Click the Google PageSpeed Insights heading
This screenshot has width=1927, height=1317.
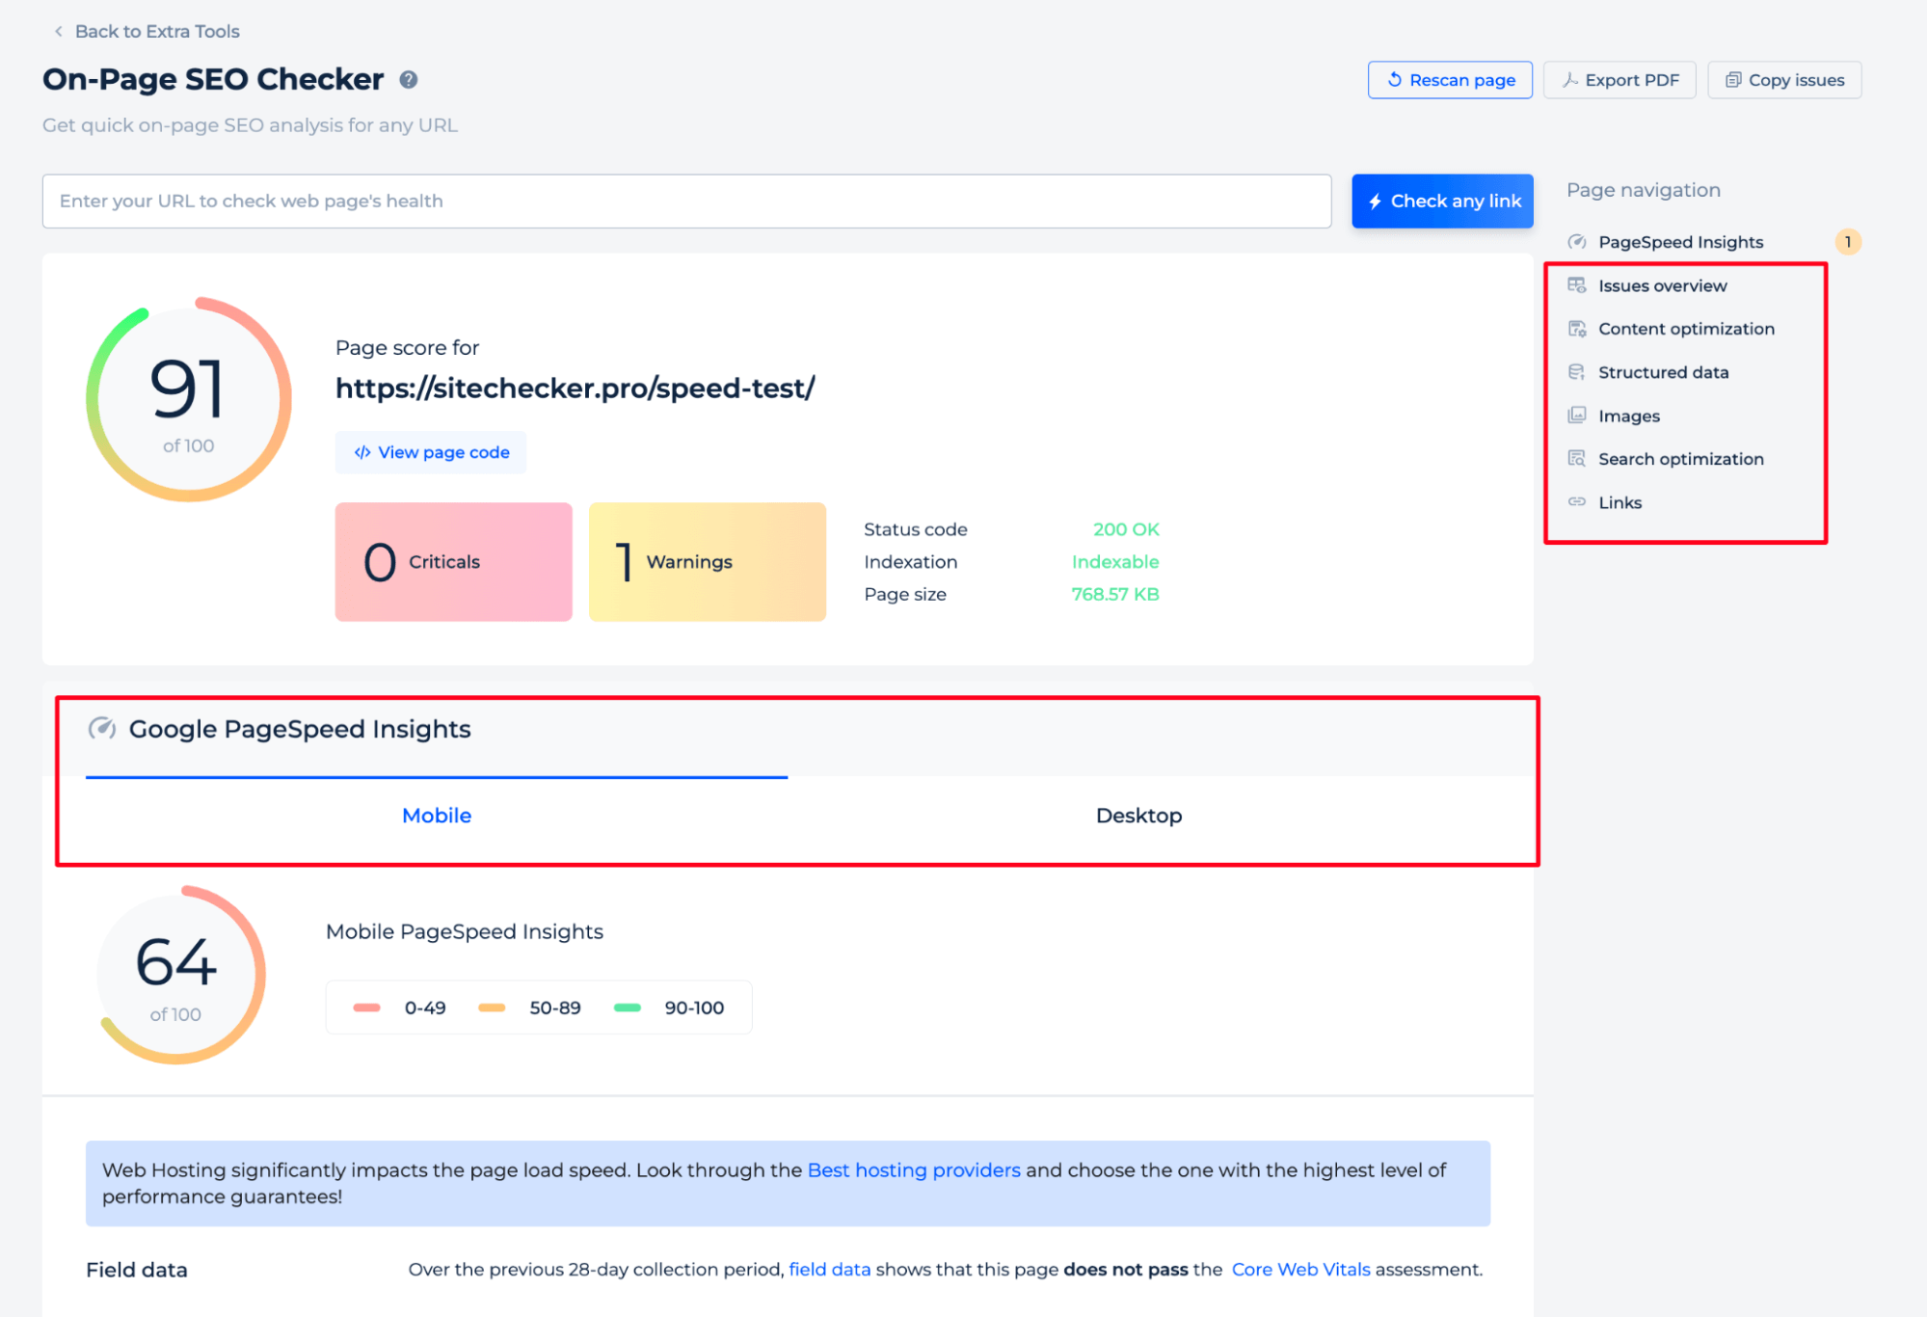[300, 729]
